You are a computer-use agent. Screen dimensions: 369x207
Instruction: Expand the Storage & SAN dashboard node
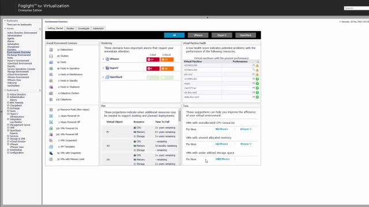[8, 139]
